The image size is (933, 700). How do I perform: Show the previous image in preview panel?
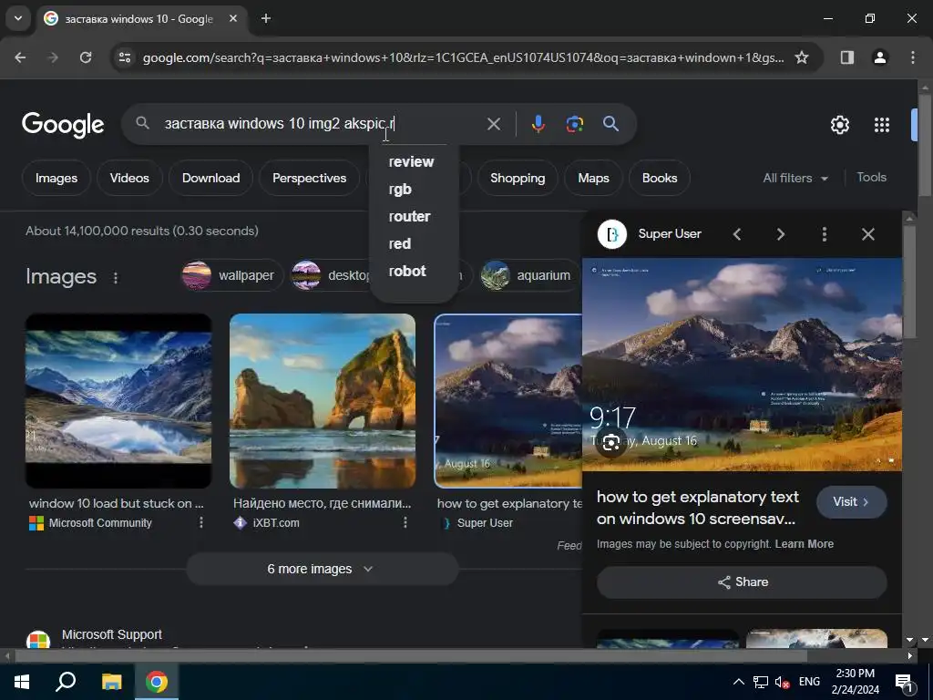pyautogui.click(x=737, y=234)
